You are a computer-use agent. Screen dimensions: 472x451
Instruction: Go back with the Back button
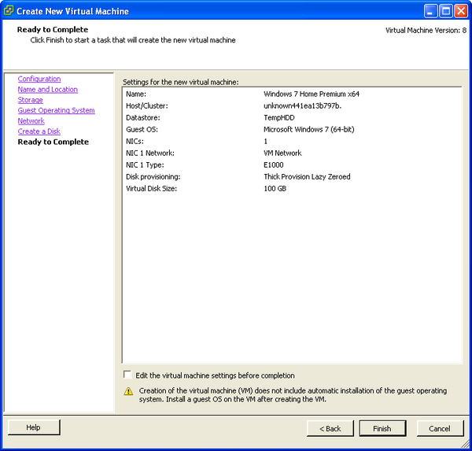coord(330,428)
